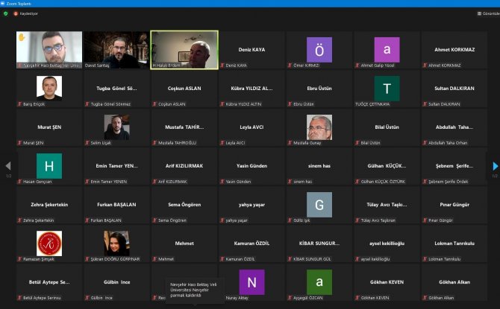500x309 pixels.
Task: Click Ramazan Şimşek's red logo profile picture
Action: coord(49,243)
